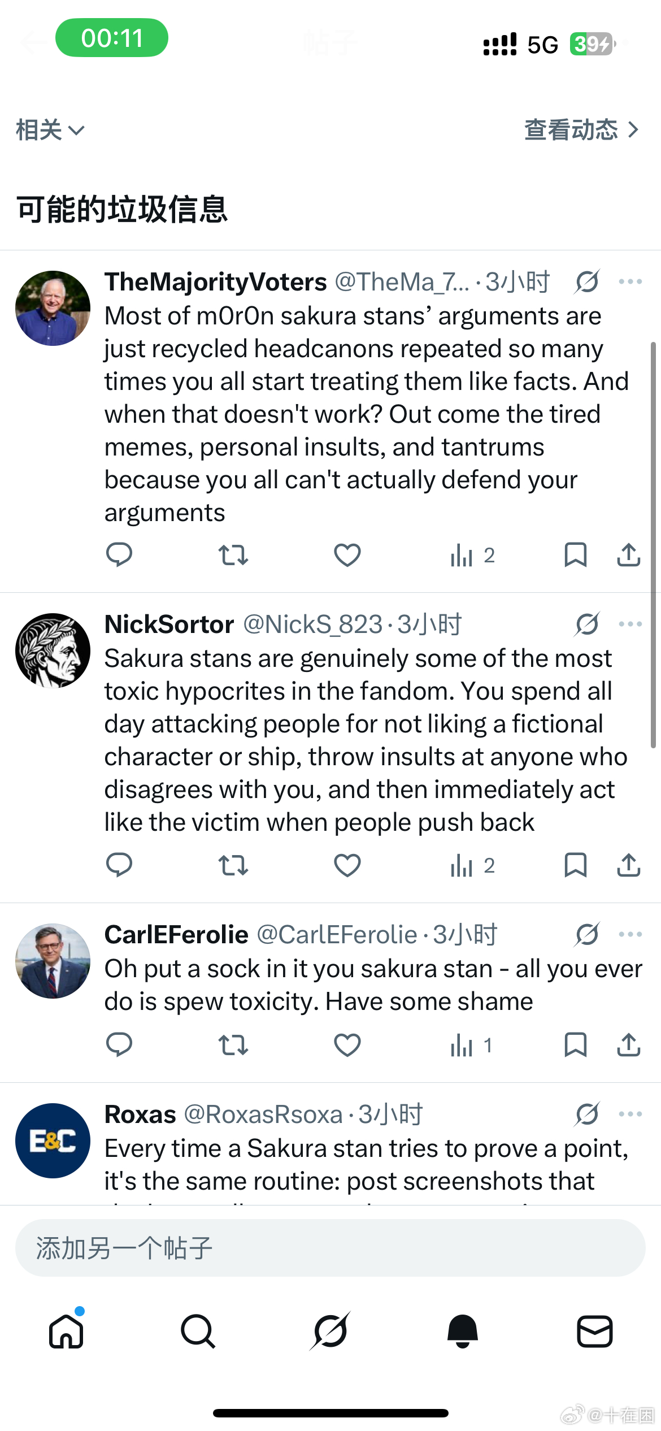The image size is (661, 1431).
Task: Tap the 添加另一个帖子 input field
Action: pos(330,1248)
